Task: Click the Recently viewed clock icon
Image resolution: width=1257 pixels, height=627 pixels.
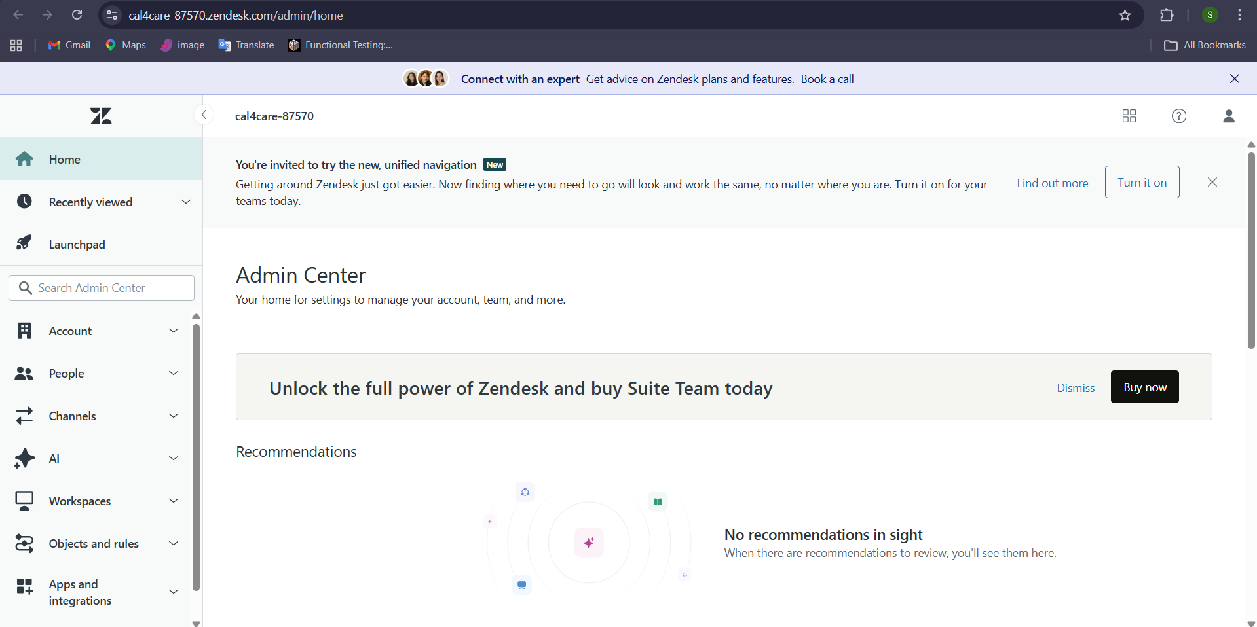Action: click(x=24, y=202)
